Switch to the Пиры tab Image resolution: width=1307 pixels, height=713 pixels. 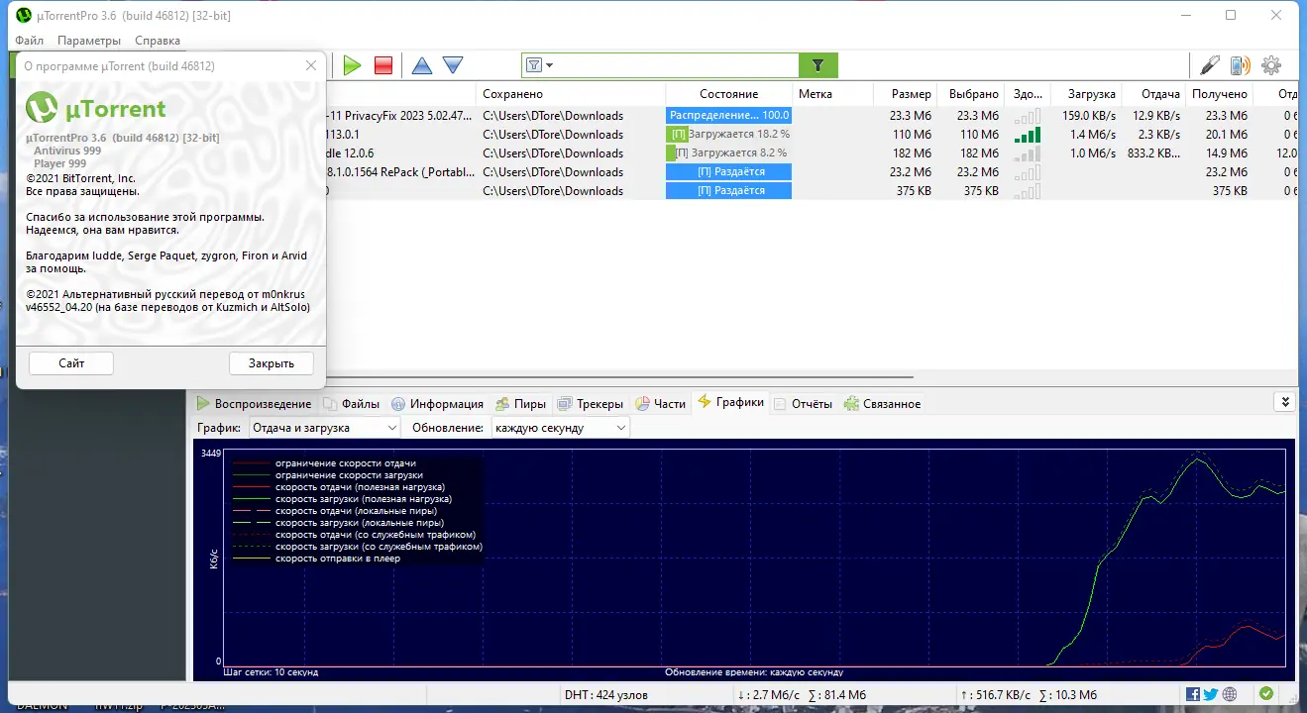pos(521,403)
